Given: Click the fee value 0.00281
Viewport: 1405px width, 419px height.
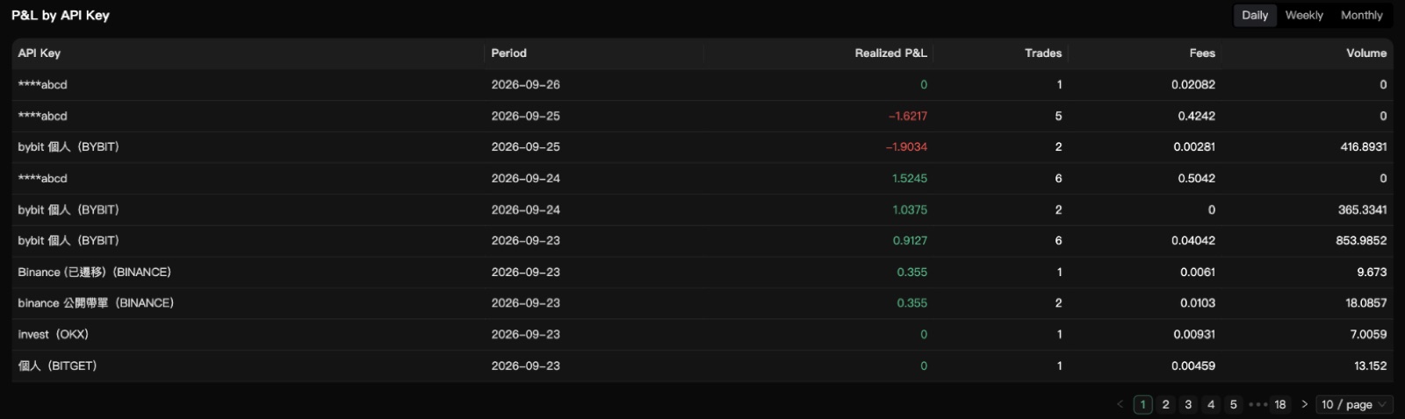Looking at the screenshot, I should pyautogui.click(x=1194, y=147).
